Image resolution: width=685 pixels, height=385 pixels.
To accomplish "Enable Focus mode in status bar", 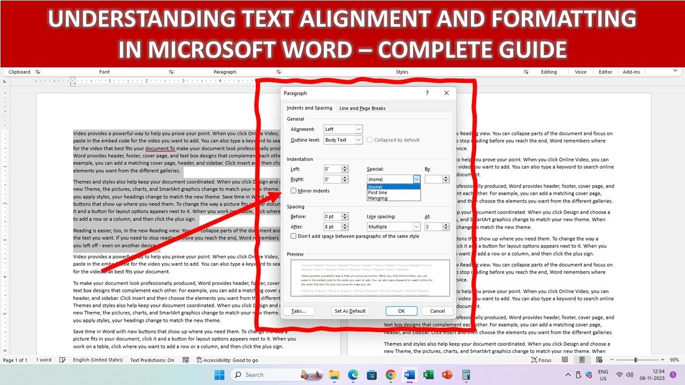I will tap(541, 360).
